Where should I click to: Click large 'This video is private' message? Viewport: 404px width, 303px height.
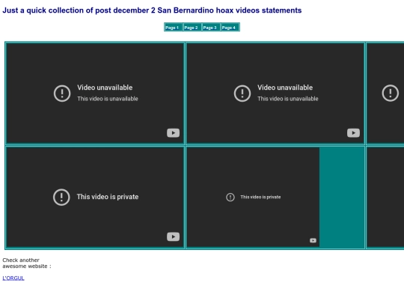pos(108,197)
